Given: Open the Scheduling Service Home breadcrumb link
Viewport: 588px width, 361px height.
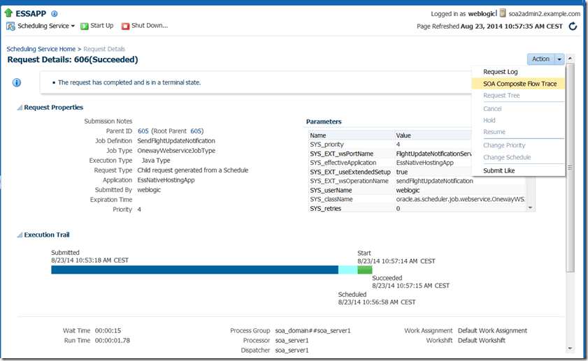Looking at the screenshot, I should click(x=41, y=49).
